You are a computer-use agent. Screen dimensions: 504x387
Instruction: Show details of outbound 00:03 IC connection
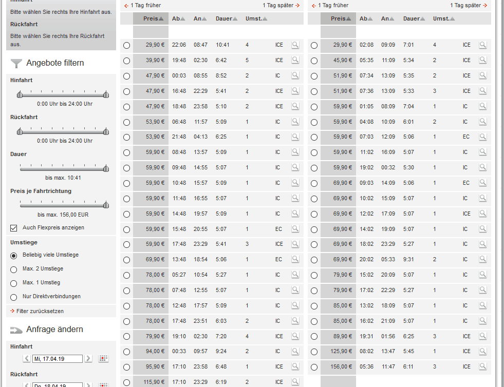295,76
